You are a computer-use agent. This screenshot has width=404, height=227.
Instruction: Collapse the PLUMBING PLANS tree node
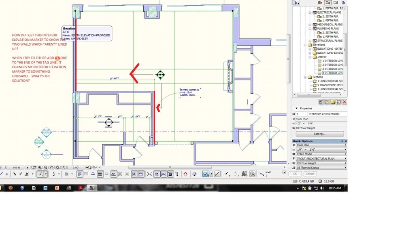point(310,29)
